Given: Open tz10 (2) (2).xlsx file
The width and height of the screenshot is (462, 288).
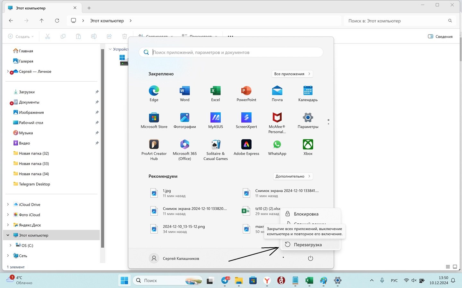Looking at the screenshot, I should click(x=261, y=211).
